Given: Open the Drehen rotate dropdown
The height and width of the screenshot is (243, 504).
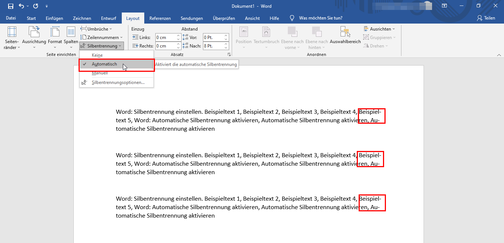Looking at the screenshot, I should coord(376,46).
